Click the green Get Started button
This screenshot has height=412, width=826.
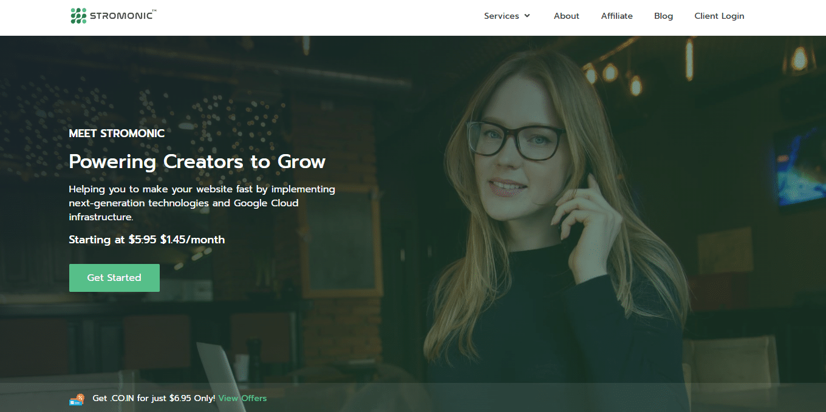[114, 278]
